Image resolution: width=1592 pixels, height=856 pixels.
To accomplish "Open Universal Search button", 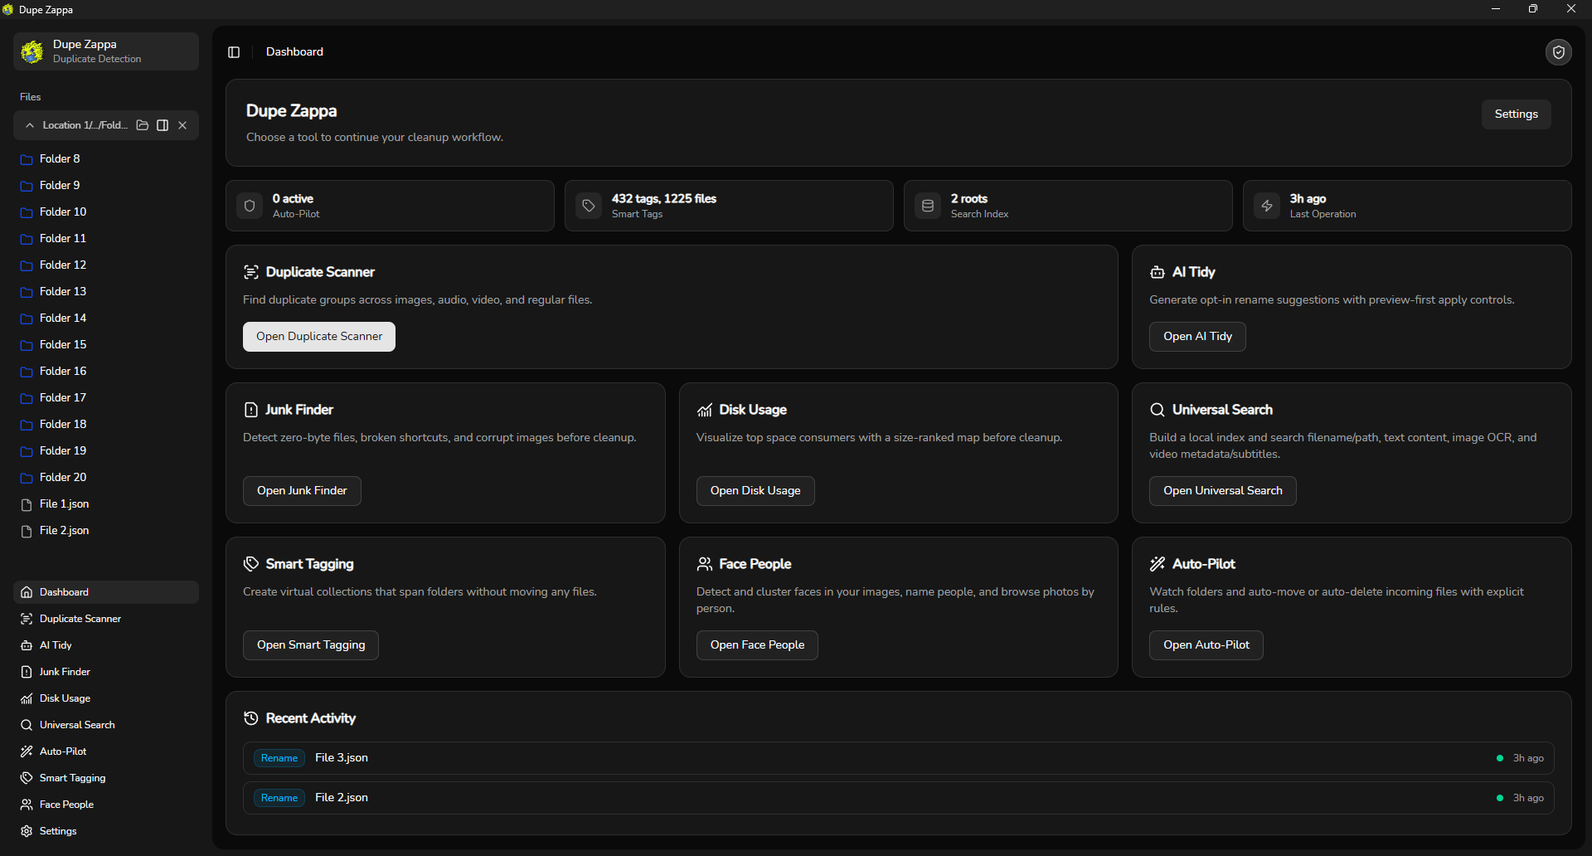I will click(1223, 491).
